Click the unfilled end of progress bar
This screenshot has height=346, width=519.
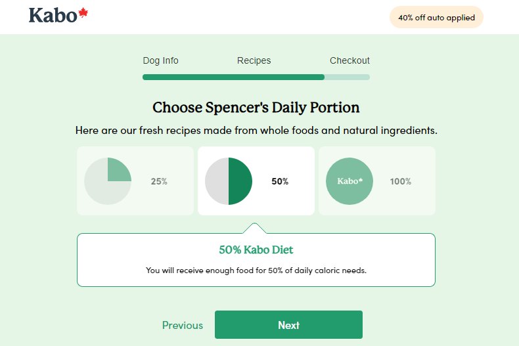[347, 77]
